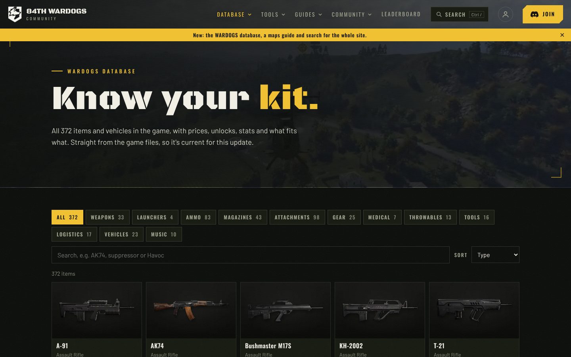Open the AK74 rifle thumbnail

click(x=191, y=310)
